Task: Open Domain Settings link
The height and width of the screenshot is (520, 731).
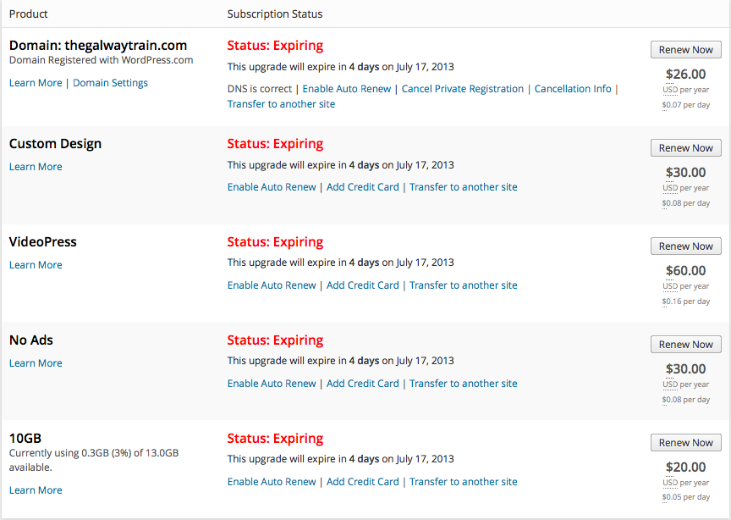Action: 110,83
